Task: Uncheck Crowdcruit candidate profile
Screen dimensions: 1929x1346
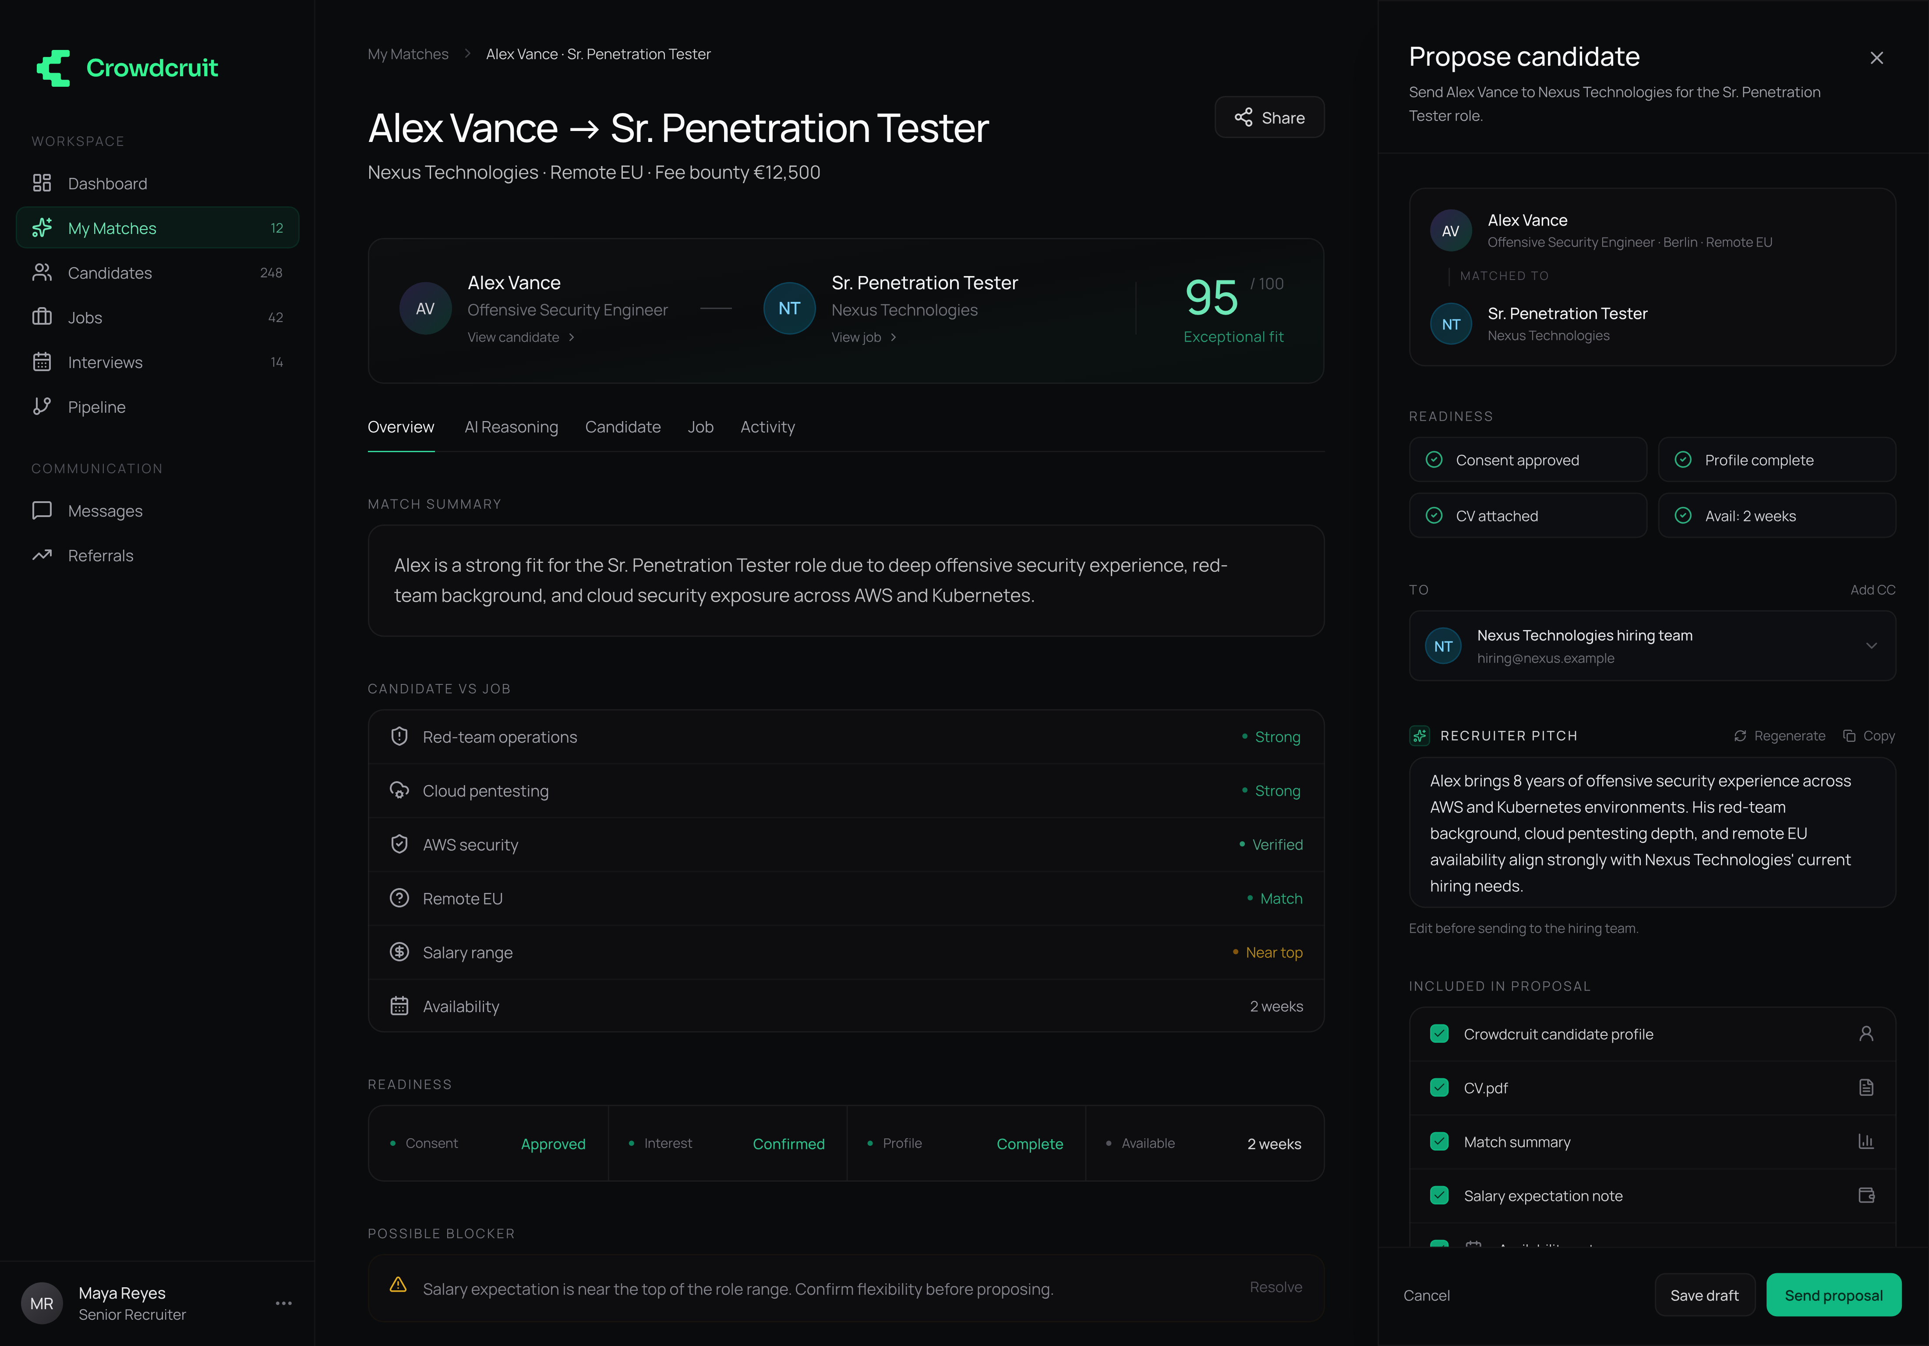Action: pos(1439,1034)
